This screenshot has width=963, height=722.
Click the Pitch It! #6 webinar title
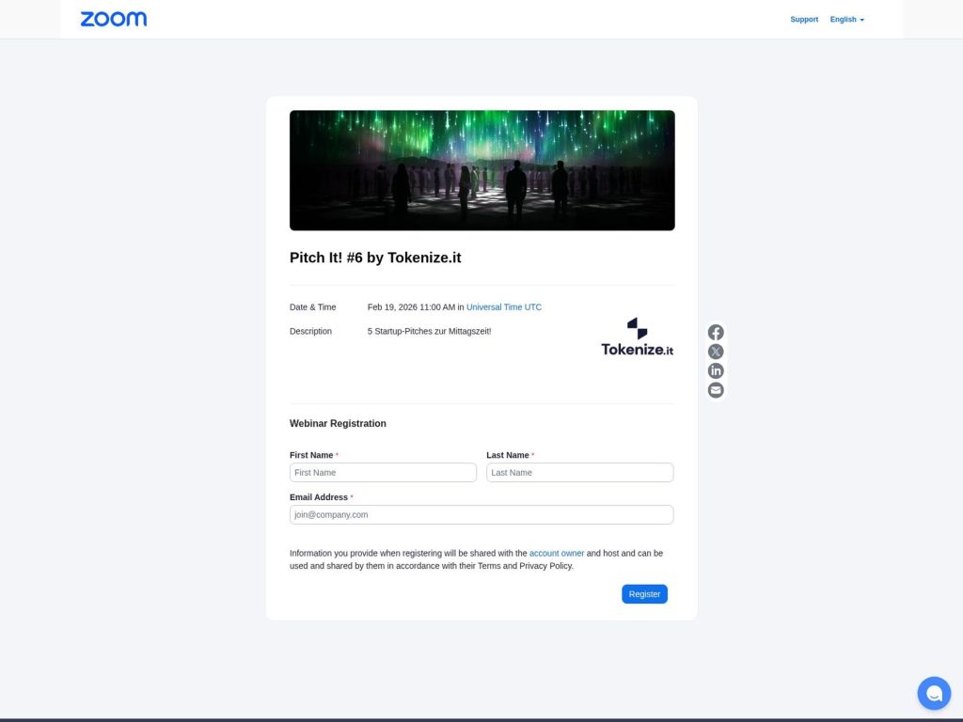pos(375,258)
